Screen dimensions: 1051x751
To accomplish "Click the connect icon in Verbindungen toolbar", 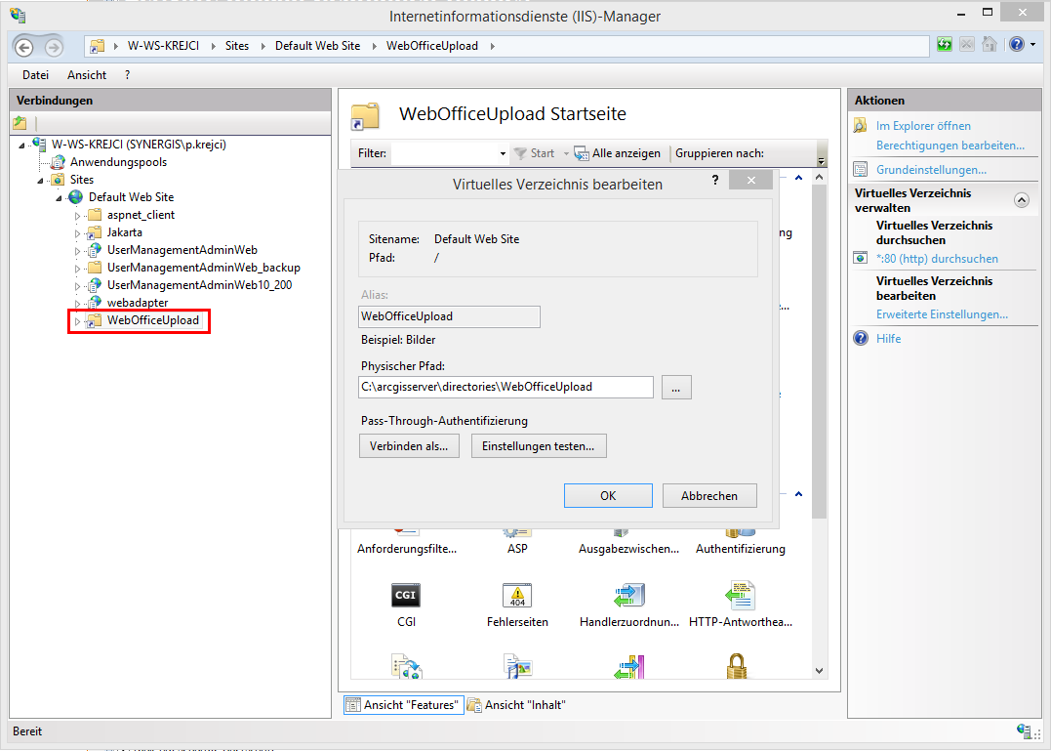I will tap(20, 123).
